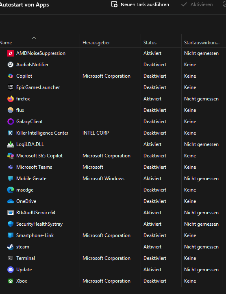Click Microsoft publisher of Microsoft Teams
226x294 pixels.
point(93,167)
